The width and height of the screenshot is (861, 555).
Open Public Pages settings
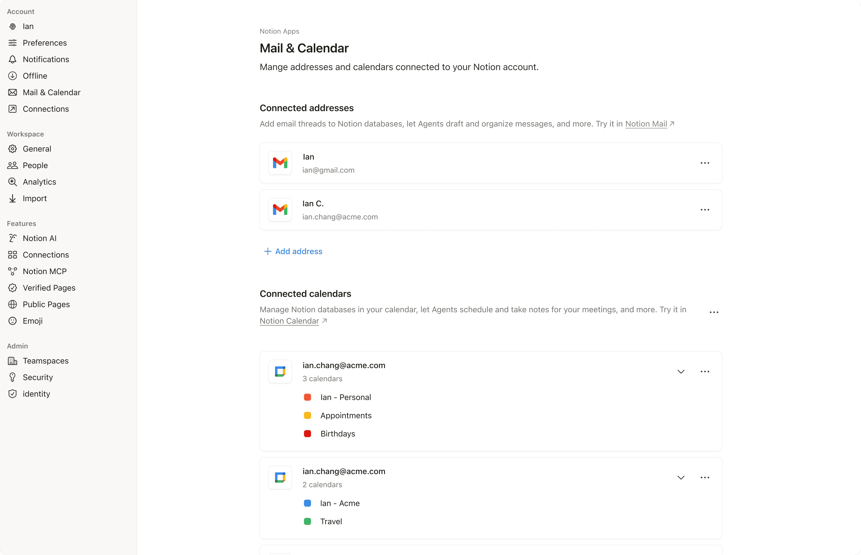pyautogui.click(x=46, y=305)
